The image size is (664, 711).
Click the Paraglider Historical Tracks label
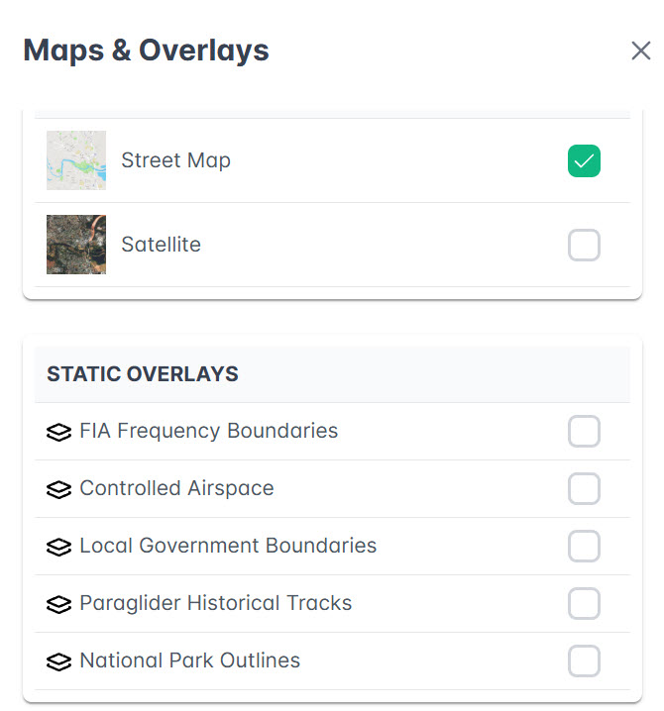pos(216,603)
